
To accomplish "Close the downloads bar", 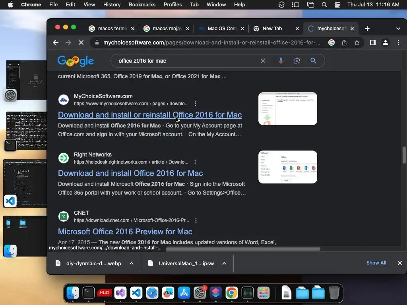I will 400,263.
